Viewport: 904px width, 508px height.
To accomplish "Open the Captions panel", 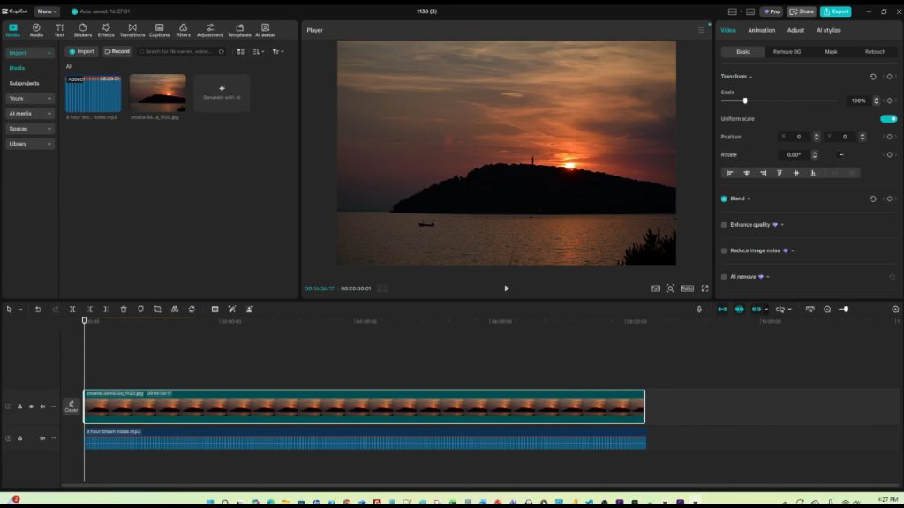I will point(159,30).
